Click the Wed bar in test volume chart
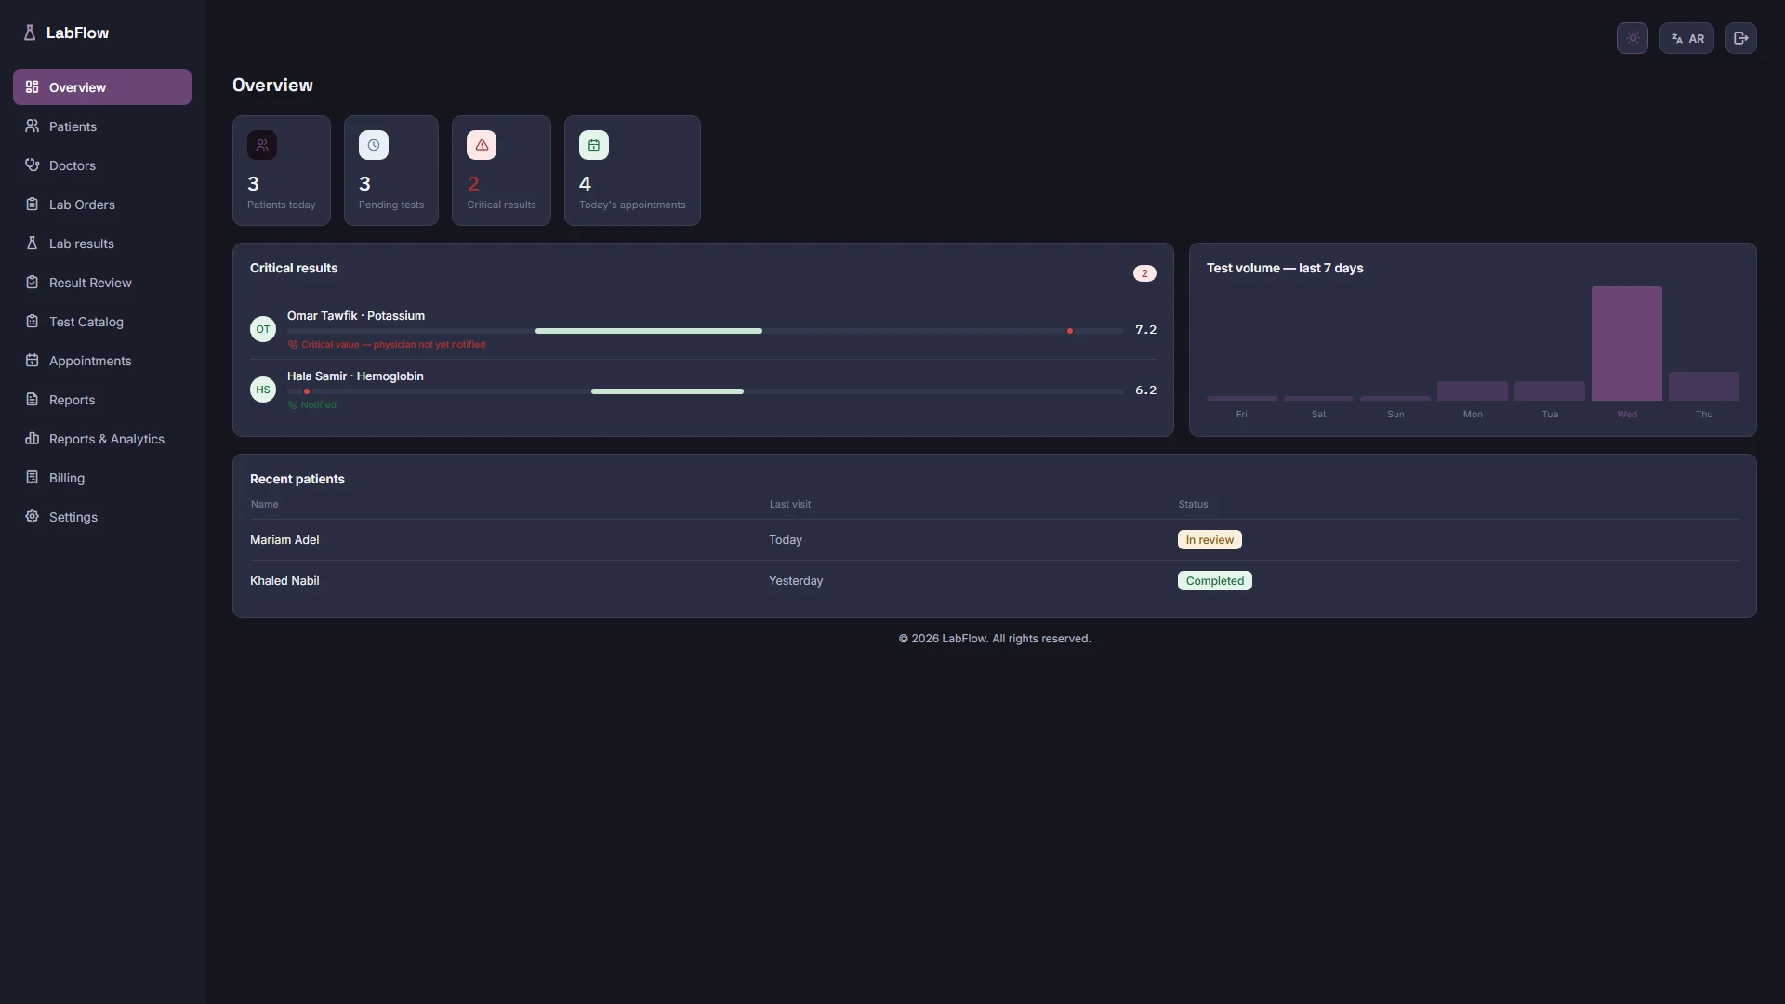 point(1626,343)
